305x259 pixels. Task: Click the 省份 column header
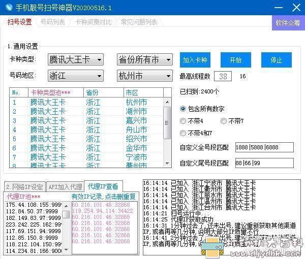[x=104, y=92]
